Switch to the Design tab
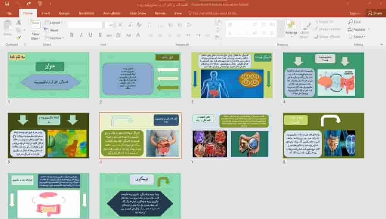 (64, 13)
